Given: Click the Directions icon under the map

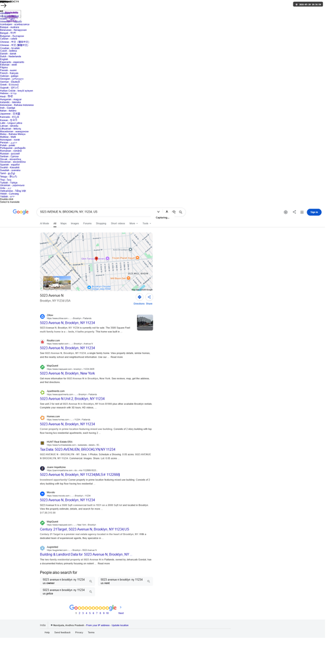Looking at the screenshot, I should pyautogui.click(x=139, y=297).
